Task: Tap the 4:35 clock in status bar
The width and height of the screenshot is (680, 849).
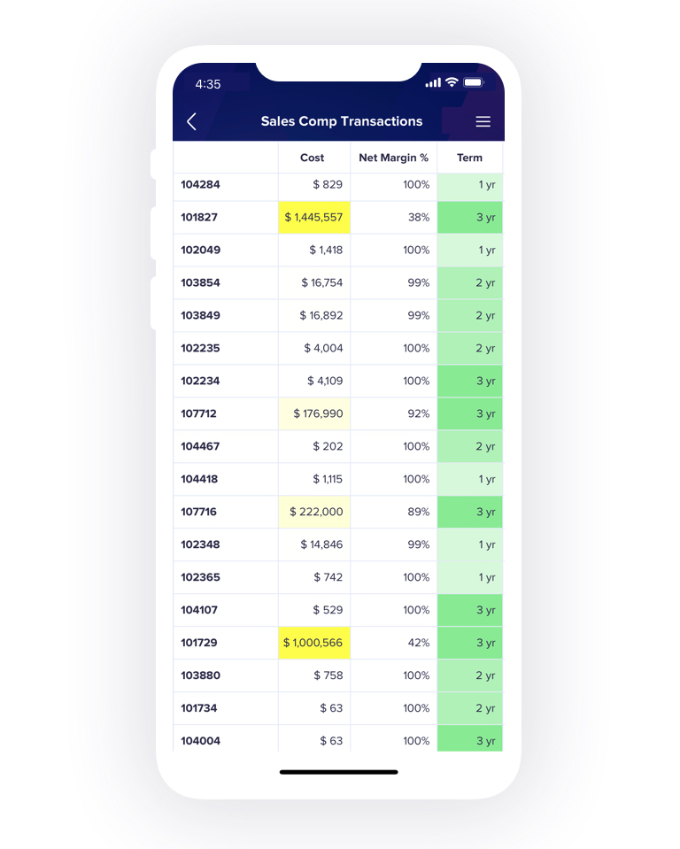Action: [208, 84]
